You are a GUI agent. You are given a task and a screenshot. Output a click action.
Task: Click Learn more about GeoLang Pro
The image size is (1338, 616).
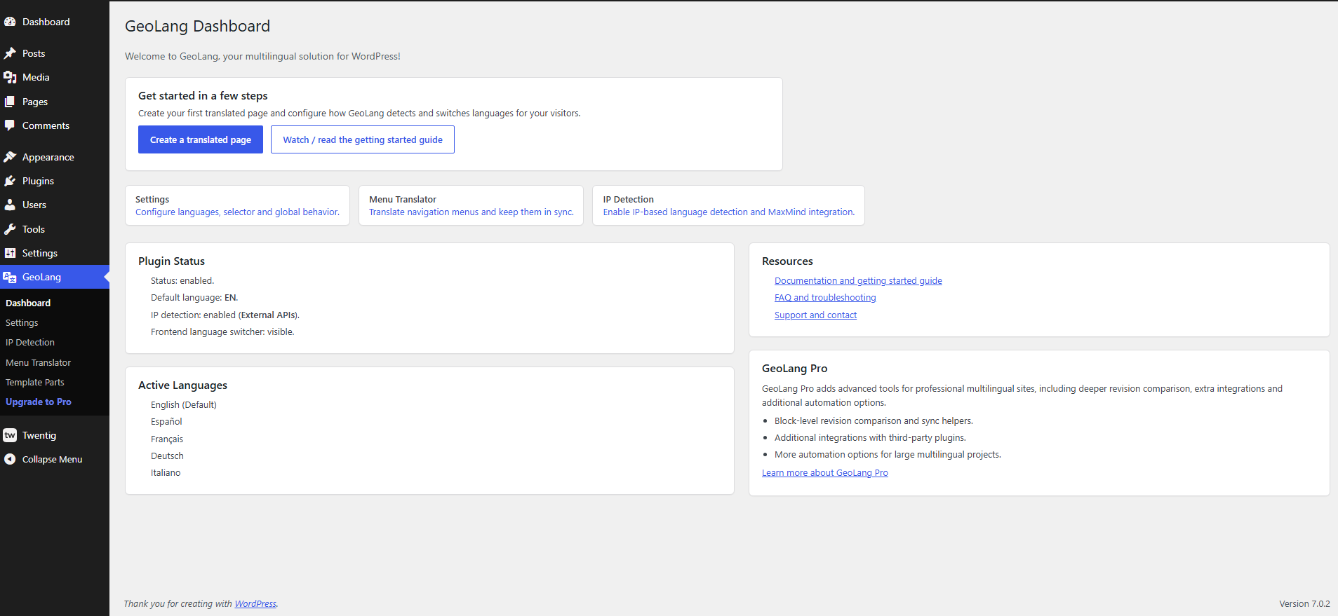point(825,473)
